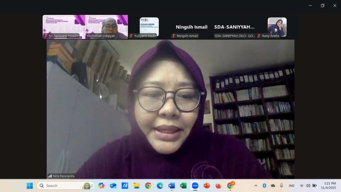Screen dimensions: 341x192
Task: Open the IND input language switcher
Action: pos(291,186)
